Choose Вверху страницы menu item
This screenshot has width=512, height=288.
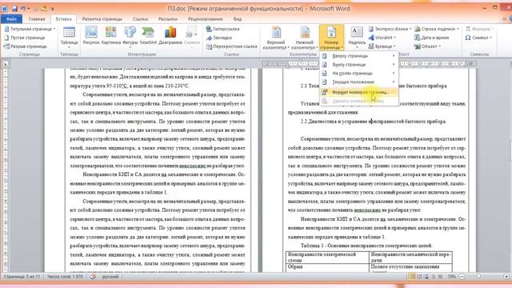pos(359,56)
